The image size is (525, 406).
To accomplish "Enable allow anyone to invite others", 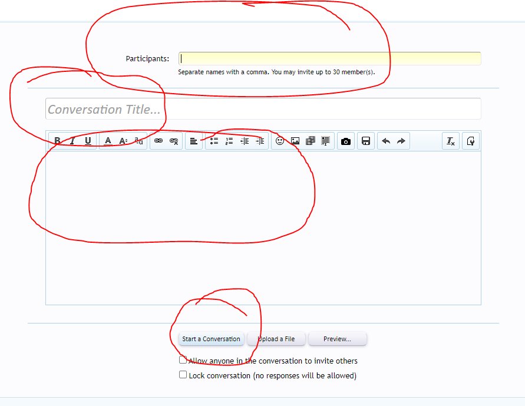I will pos(183,360).
